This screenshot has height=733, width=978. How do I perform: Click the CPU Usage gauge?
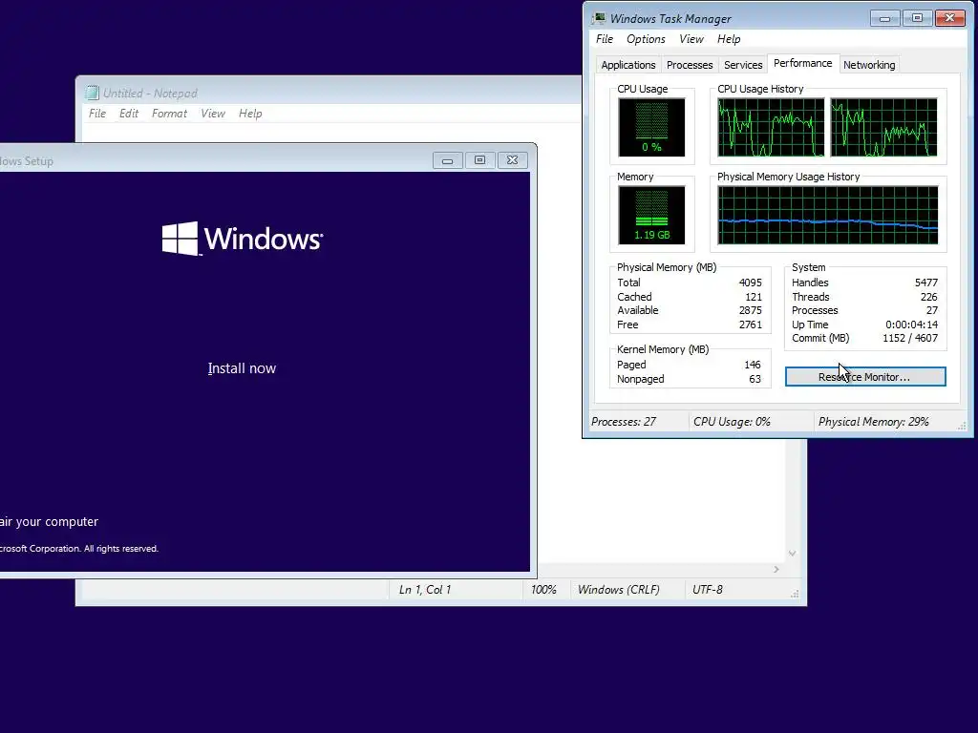[651, 127]
